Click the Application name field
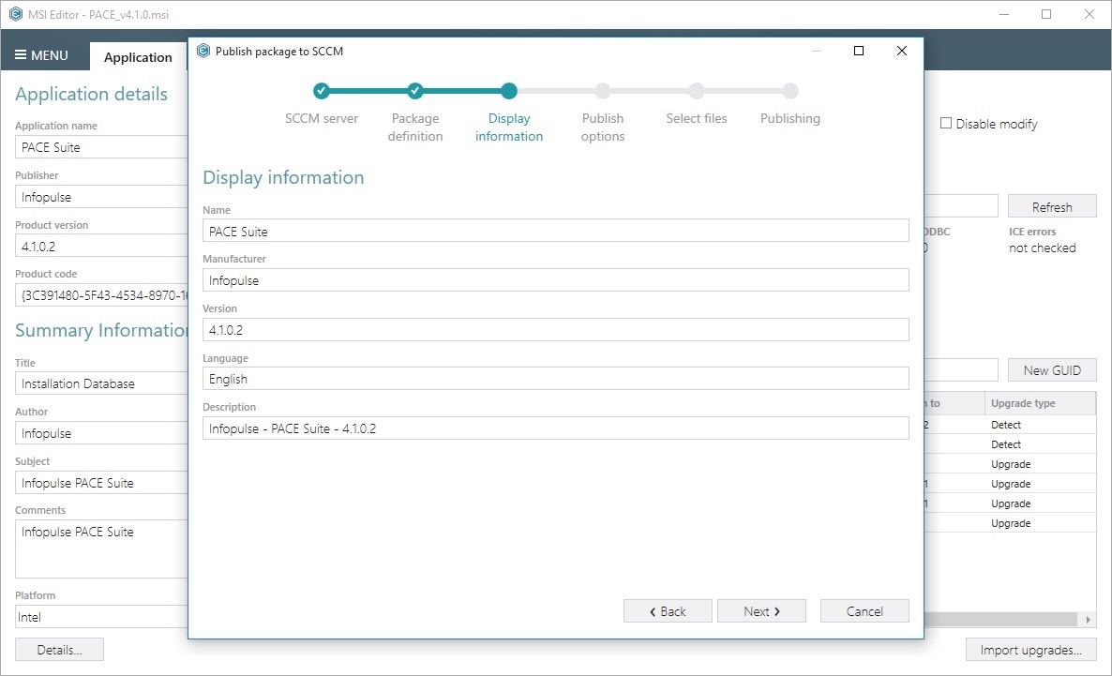1112x676 pixels. [x=101, y=147]
